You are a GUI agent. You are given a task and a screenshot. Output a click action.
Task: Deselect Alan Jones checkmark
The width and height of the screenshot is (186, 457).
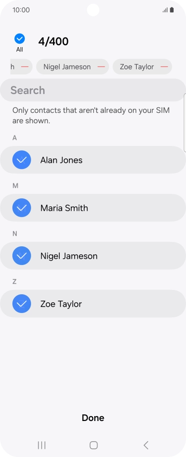coord(22,160)
